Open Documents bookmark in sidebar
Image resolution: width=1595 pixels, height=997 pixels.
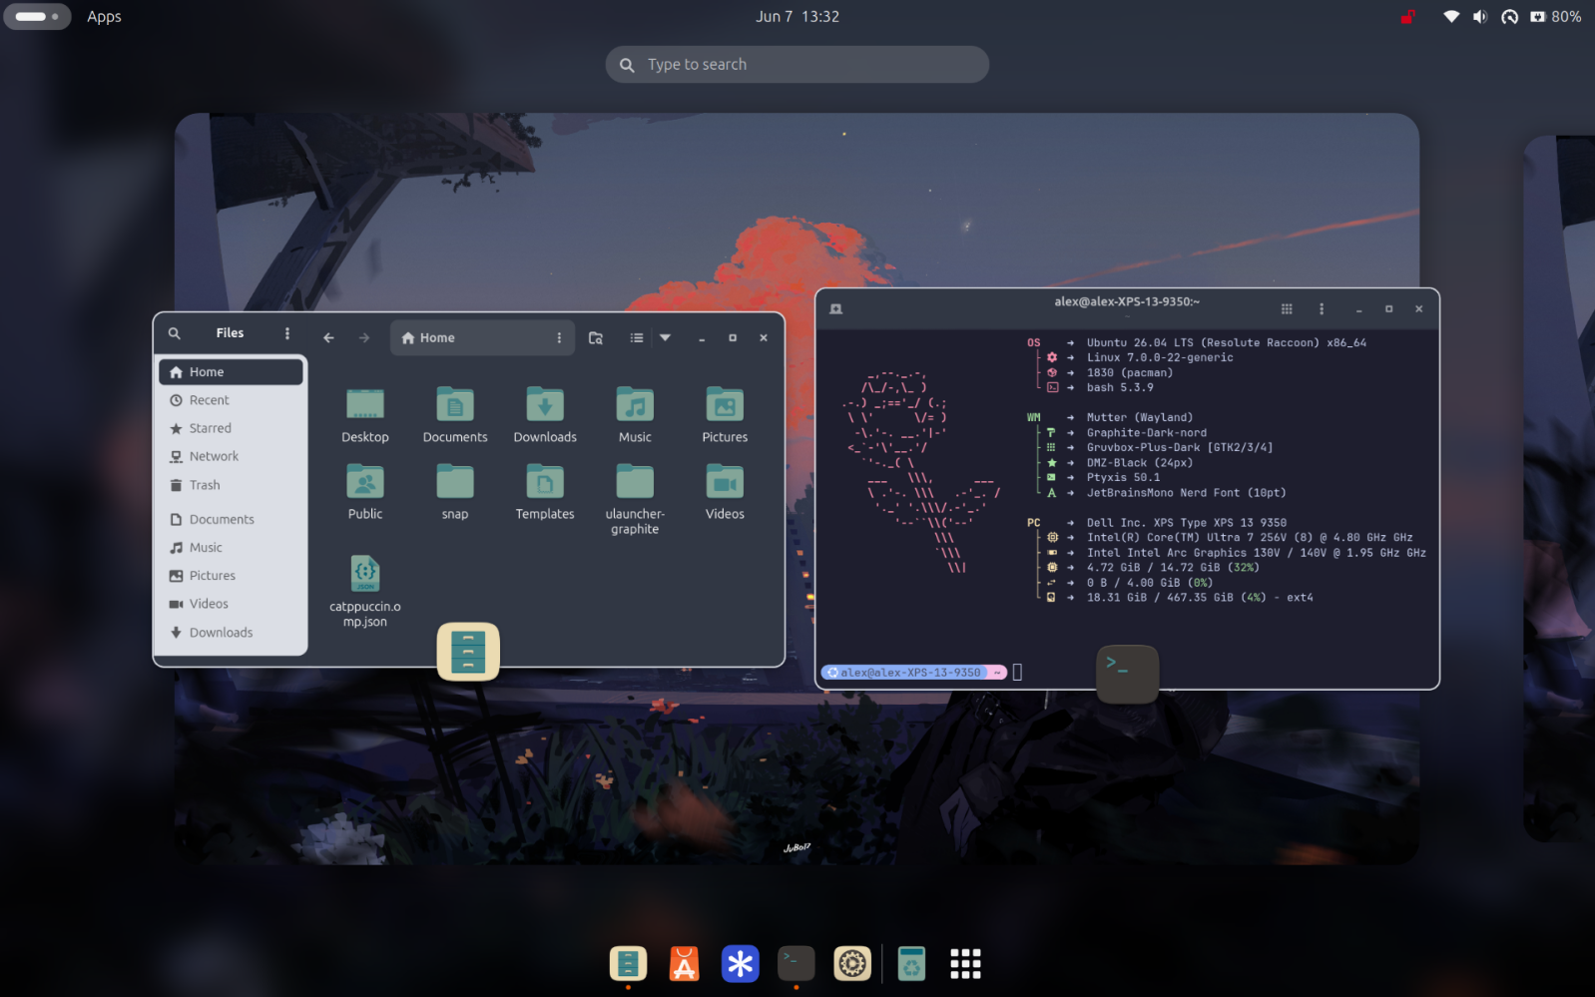pyautogui.click(x=231, y=519)
